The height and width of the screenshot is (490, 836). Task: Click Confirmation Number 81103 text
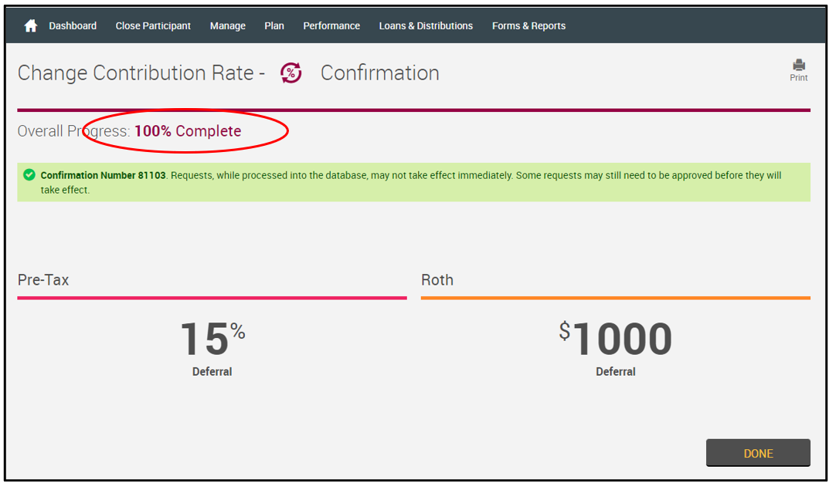[x=103, y=175]
